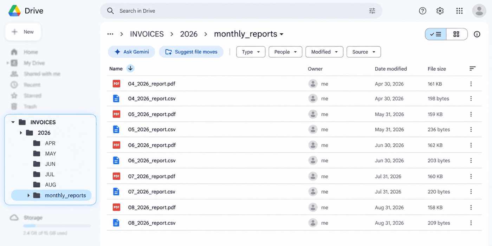Open the monthly_reports breadcrumb dropdown
Screen dimensions: 492x246
(x=281, y=34)
